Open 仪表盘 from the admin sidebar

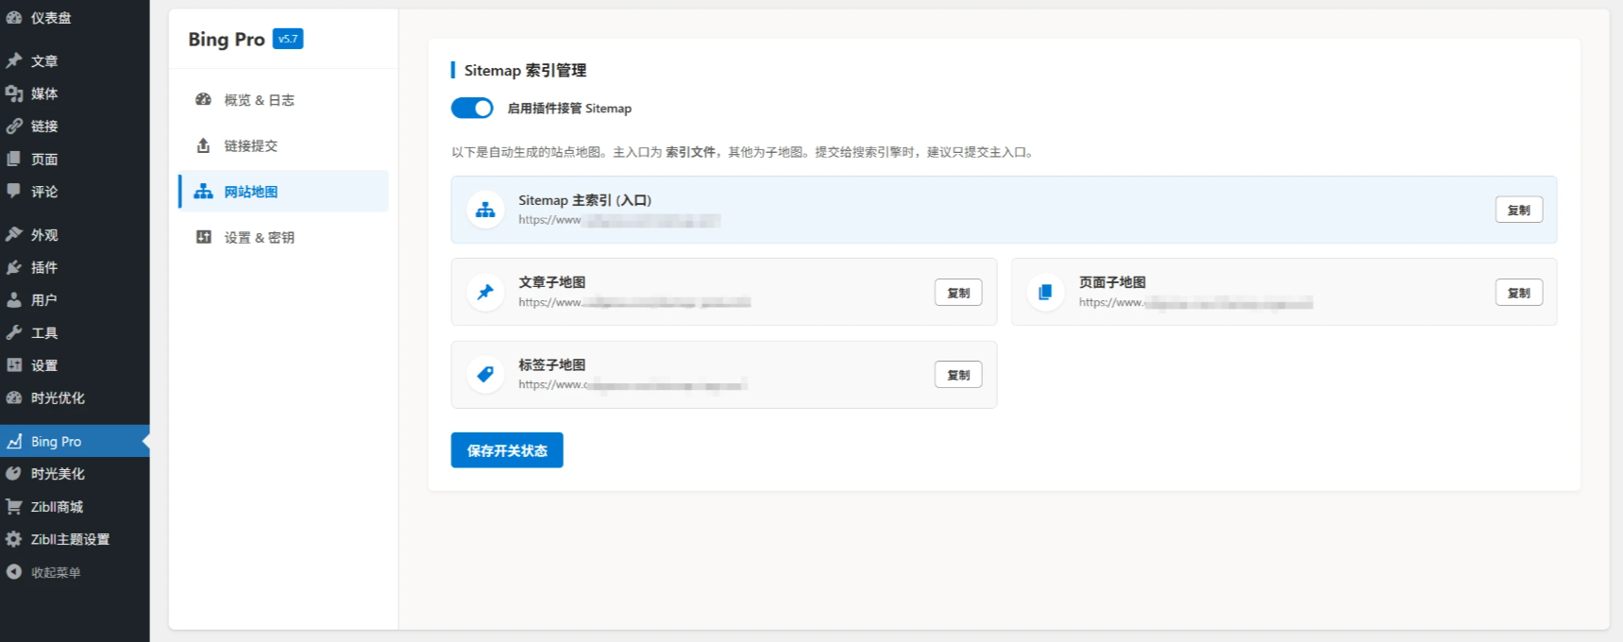click(50, 18)
